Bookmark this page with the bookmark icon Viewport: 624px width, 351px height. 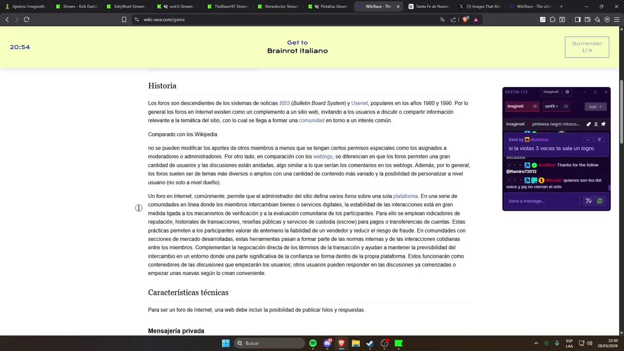124,19
